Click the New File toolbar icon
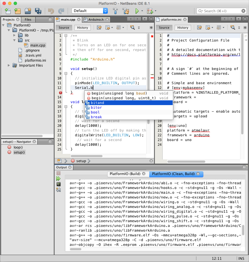Viewport: 249px width, 262px height. coord(8,11)
